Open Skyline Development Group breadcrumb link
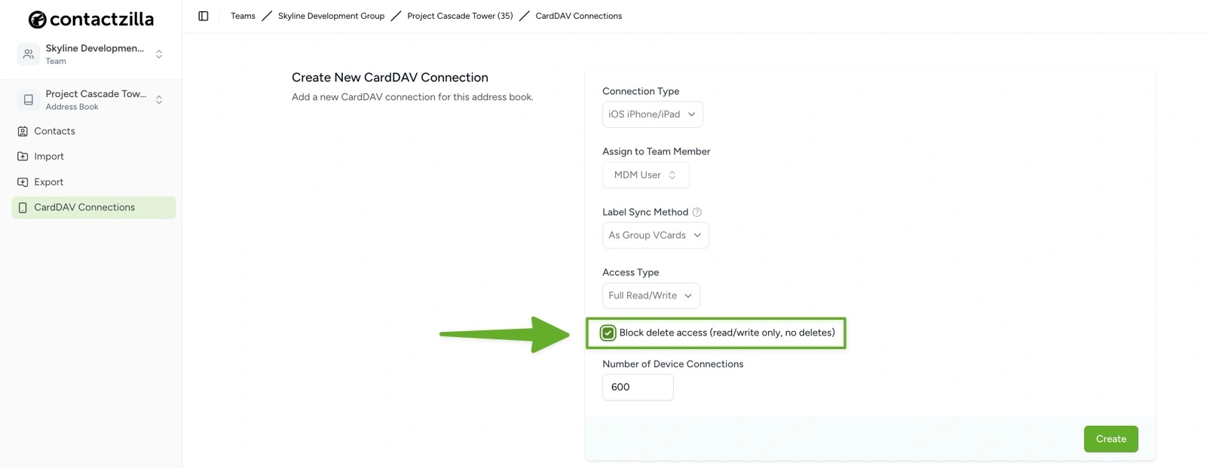 pos(331,15)
